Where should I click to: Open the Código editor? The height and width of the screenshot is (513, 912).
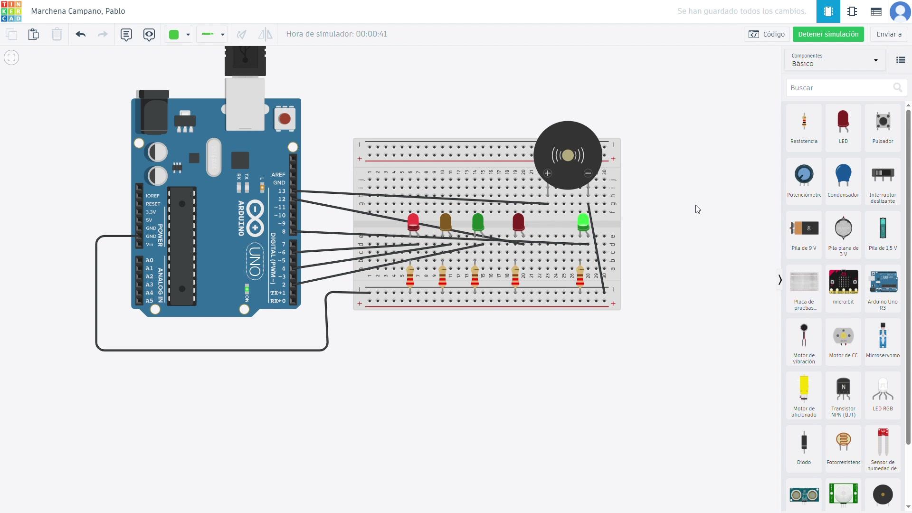point(767,34)
